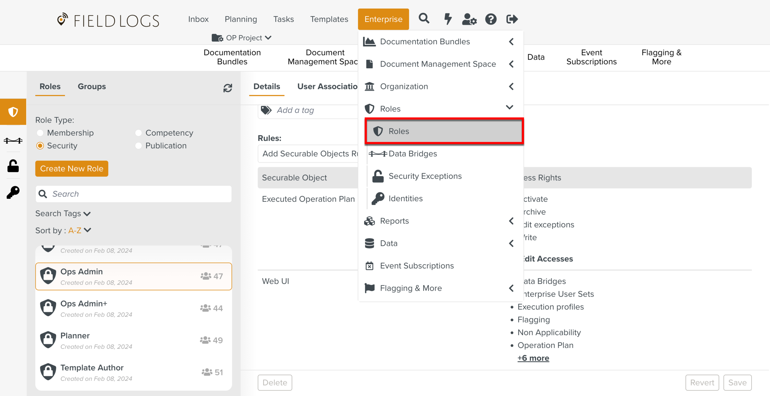Image resolution: width=770 pixels, height=396 pixels.
Task: Switch to the Groups tab
Action: tap(91, 86)
